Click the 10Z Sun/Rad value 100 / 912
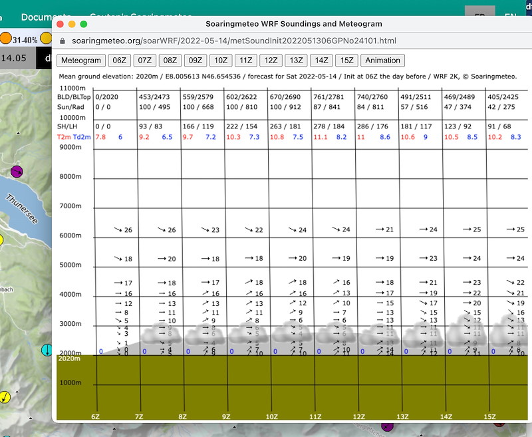Screen dimensions: 532x437 tap(285, 107)
